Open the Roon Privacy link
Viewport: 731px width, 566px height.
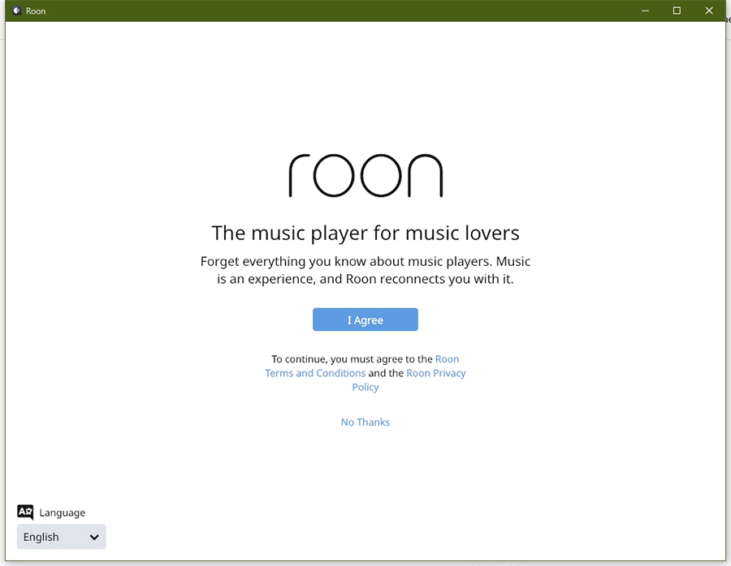click(436, 373)
